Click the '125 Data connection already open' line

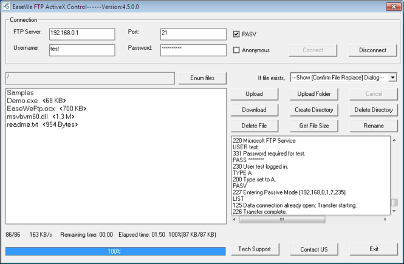point(295,205)
